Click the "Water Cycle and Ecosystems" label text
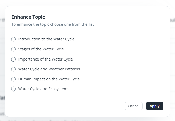This screenshot has width=175, height=121. point(44,89)
